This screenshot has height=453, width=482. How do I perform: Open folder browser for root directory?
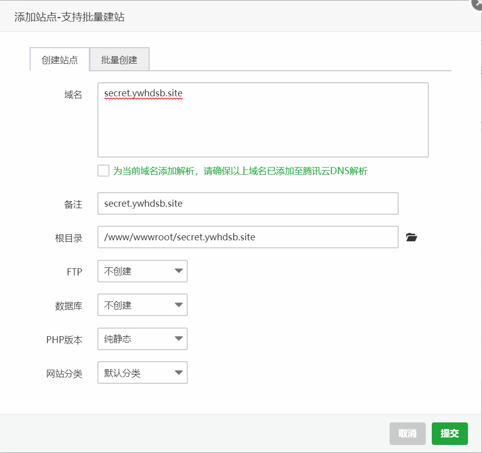click(x=411, y=237)
